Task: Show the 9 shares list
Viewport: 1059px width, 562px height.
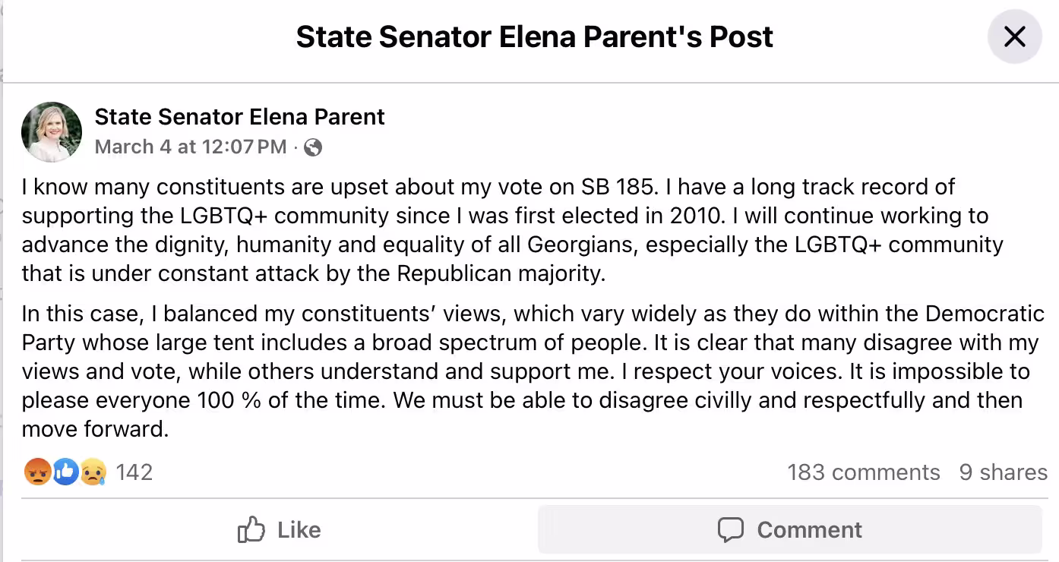Action: [1004, 472]
